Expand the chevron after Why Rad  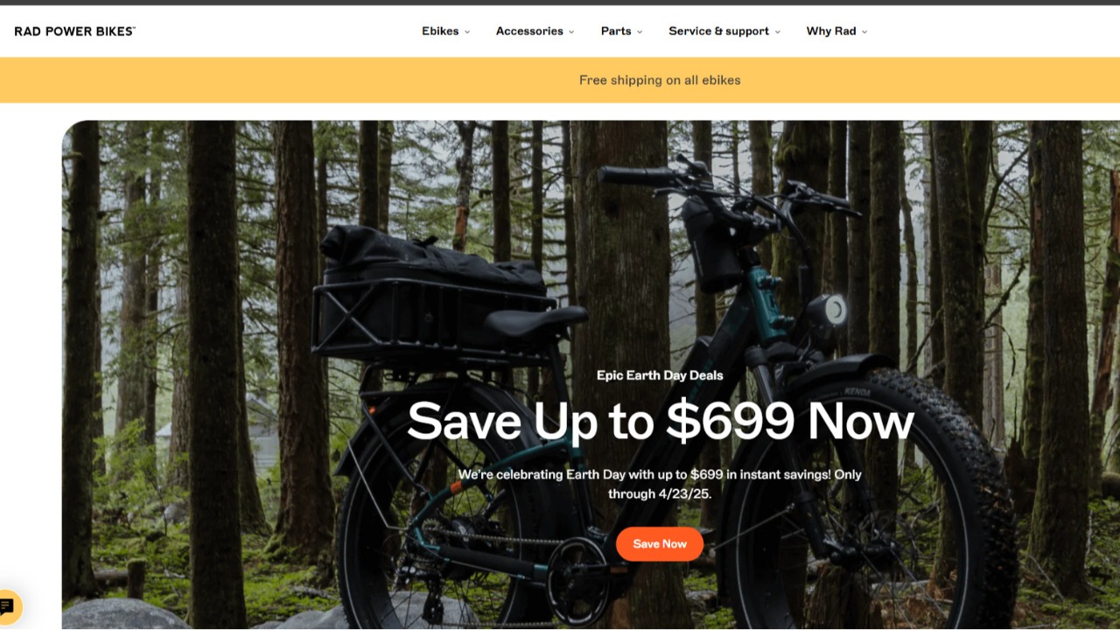(864, 31)
